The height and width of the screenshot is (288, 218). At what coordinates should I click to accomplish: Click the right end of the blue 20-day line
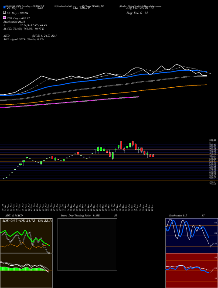point(206,72)
